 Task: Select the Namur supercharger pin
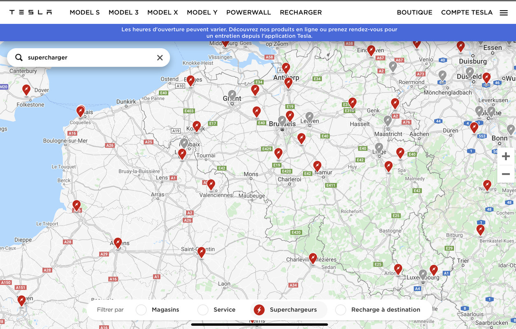click(317, 166)
